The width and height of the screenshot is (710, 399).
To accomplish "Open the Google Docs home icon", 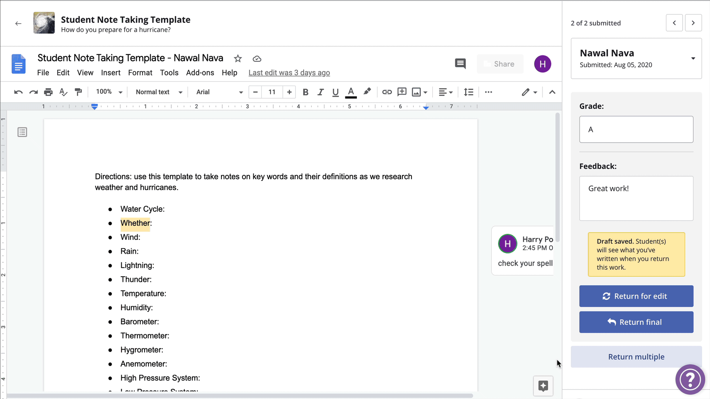I will [18, 64].
